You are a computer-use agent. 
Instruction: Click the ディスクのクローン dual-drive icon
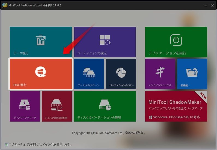pos(89,73)
